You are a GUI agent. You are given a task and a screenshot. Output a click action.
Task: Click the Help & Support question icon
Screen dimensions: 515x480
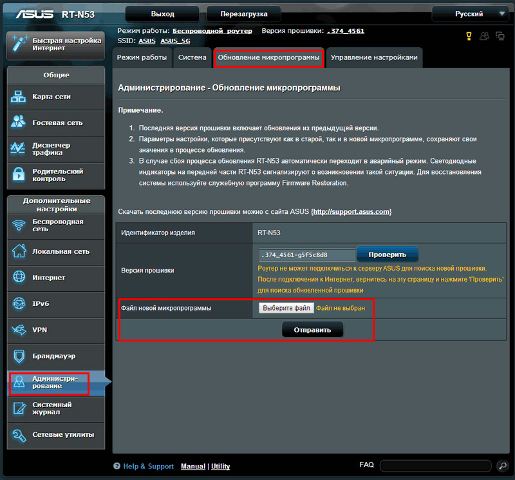pyautogui.click(x=117, y=466)
